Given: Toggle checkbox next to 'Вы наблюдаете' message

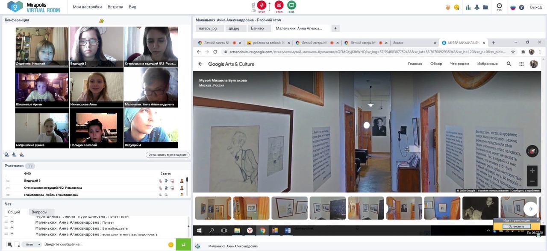Looking at the screenshot, I should pyautogui.click(x=12, y=228).
